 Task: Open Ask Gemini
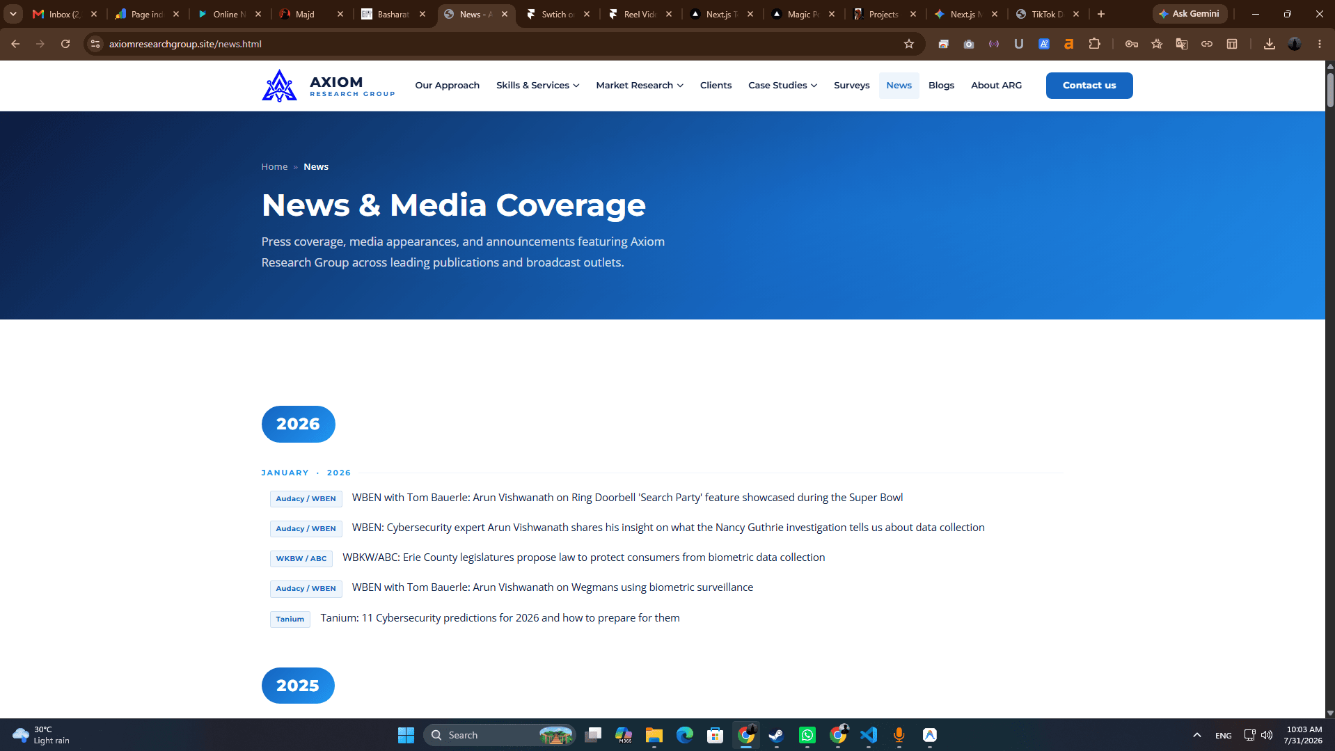(1190, 14)
